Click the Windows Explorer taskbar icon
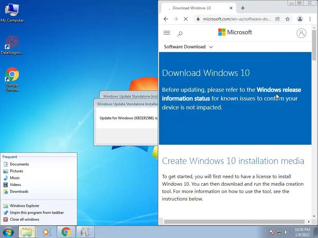The image size is (318, 238). click(x=27, y=232)
